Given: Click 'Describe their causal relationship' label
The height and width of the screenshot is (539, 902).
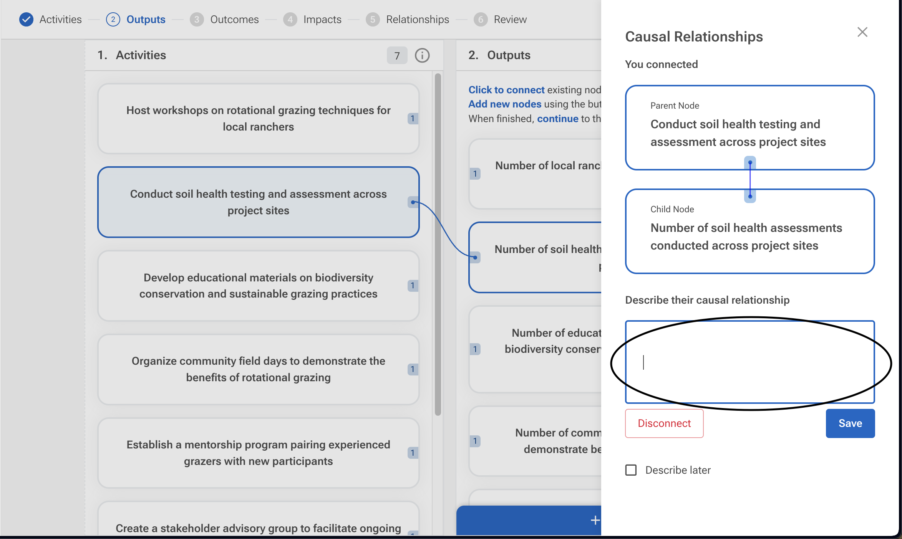Looking at the screenshot, I should [x=707, y=300].
